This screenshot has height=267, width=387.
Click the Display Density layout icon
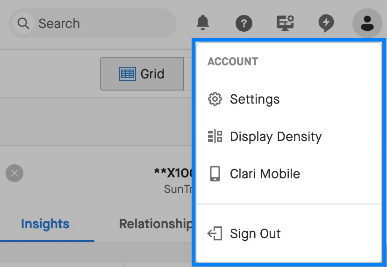point(215,136)
